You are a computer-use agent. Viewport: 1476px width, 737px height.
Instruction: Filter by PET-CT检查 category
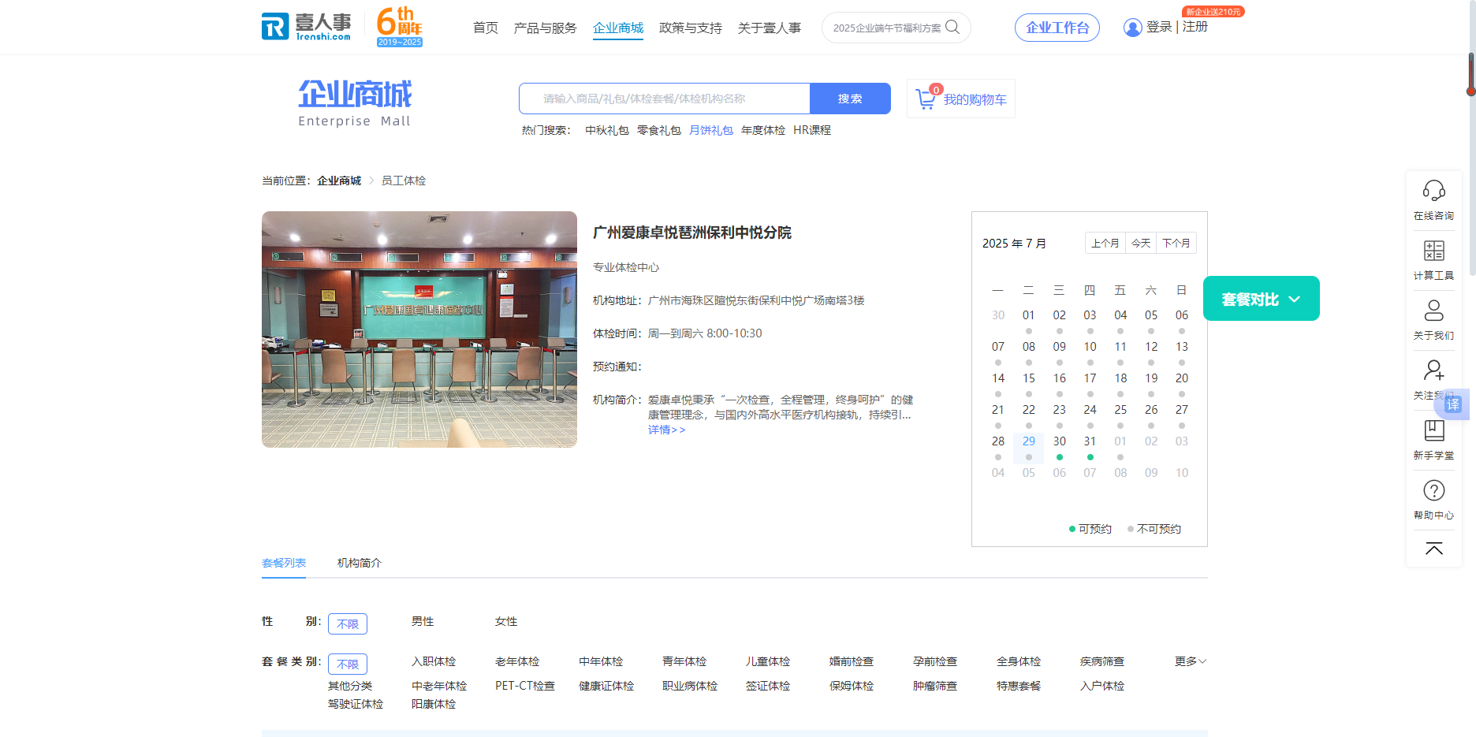tap(525, 686)
